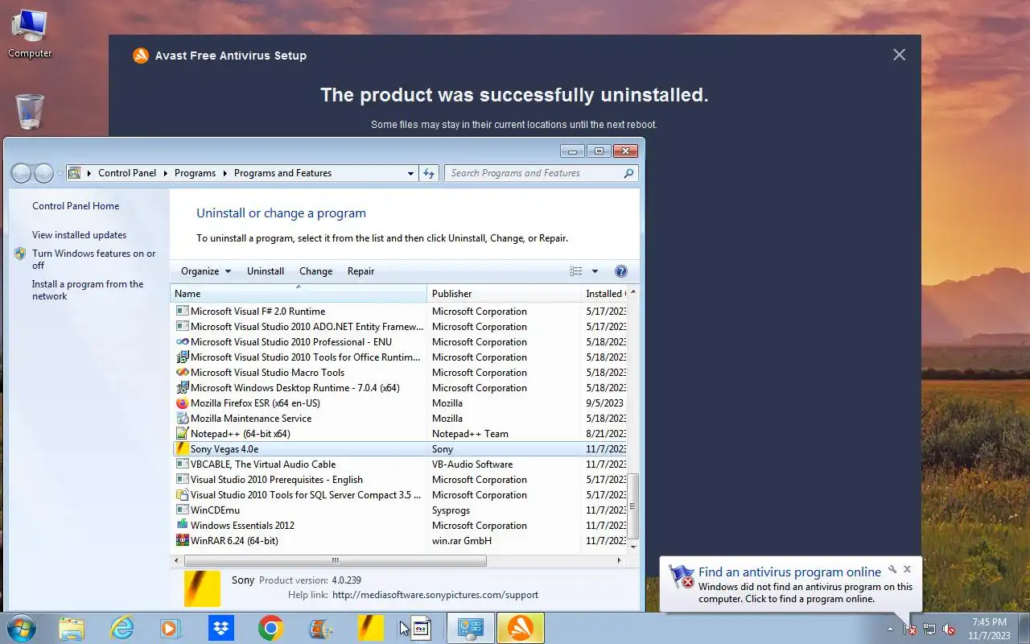Click Programs and Features breadcrumb
Image resolution: width=1030 pixels, height=644 pixels.
282,173
